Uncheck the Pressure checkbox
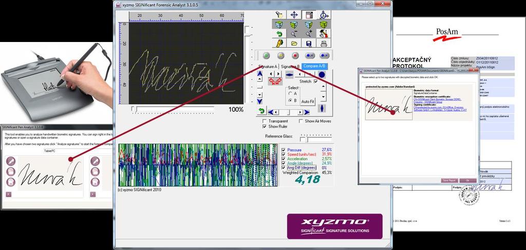 [284, 150]
